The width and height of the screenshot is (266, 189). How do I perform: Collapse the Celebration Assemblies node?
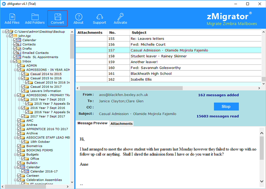point(15,180)
